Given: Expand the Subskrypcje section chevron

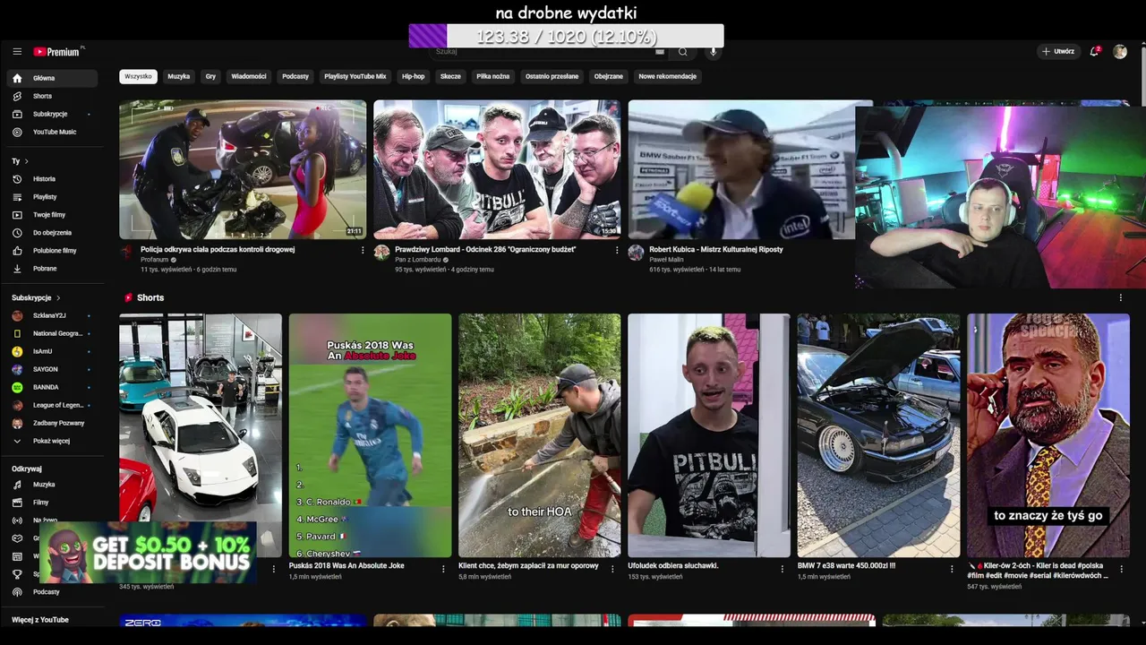Looking at the screenshot, I should click(58, 297).
